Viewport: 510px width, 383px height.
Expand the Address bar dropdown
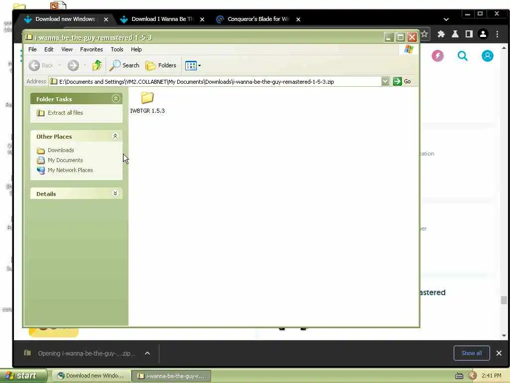pyautogui.click(x=385, y=81)
